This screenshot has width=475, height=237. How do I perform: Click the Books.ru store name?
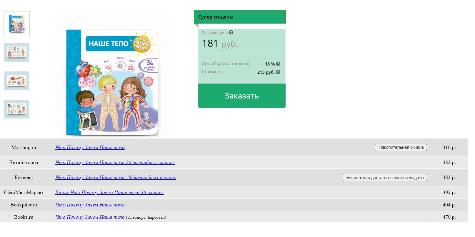(x=24, y=217)
